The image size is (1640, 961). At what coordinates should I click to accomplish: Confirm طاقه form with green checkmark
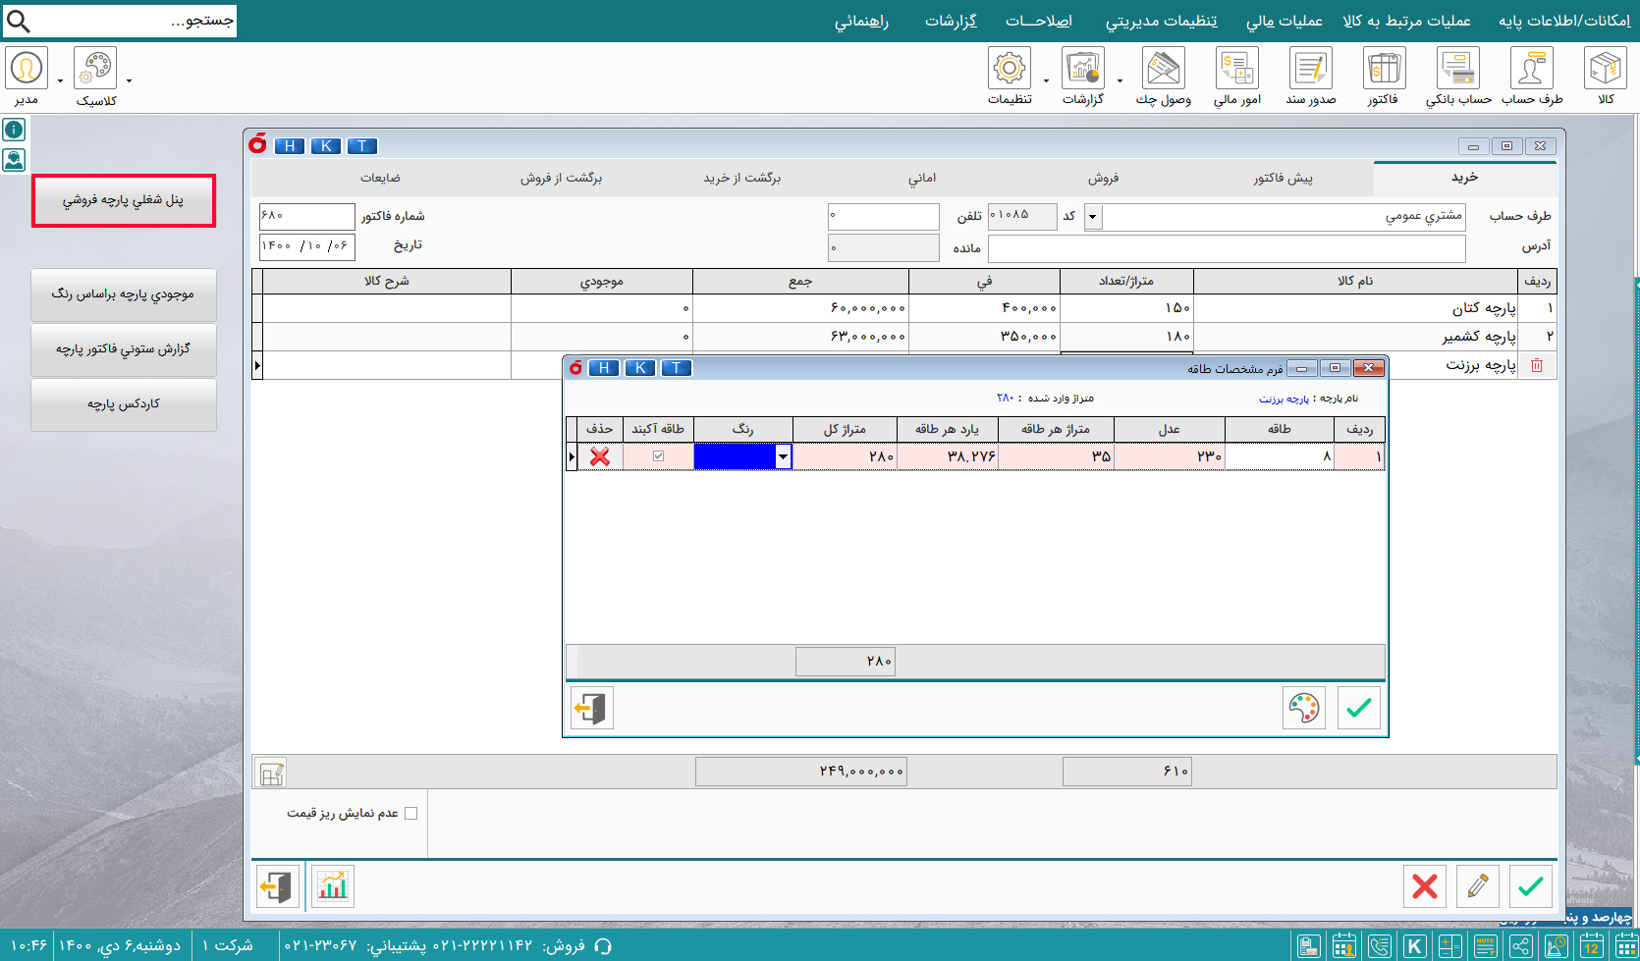point(1358,708)
